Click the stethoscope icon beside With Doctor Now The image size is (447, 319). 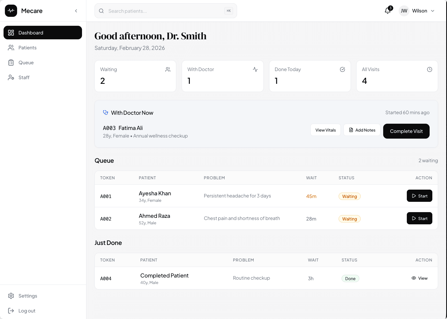pos(106,113)
